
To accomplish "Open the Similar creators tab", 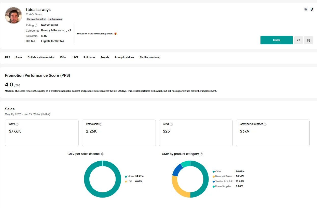I will click(x=149, y=57).
